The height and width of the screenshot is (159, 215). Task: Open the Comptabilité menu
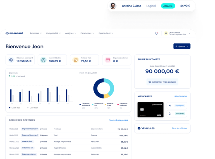click(53, 33)
